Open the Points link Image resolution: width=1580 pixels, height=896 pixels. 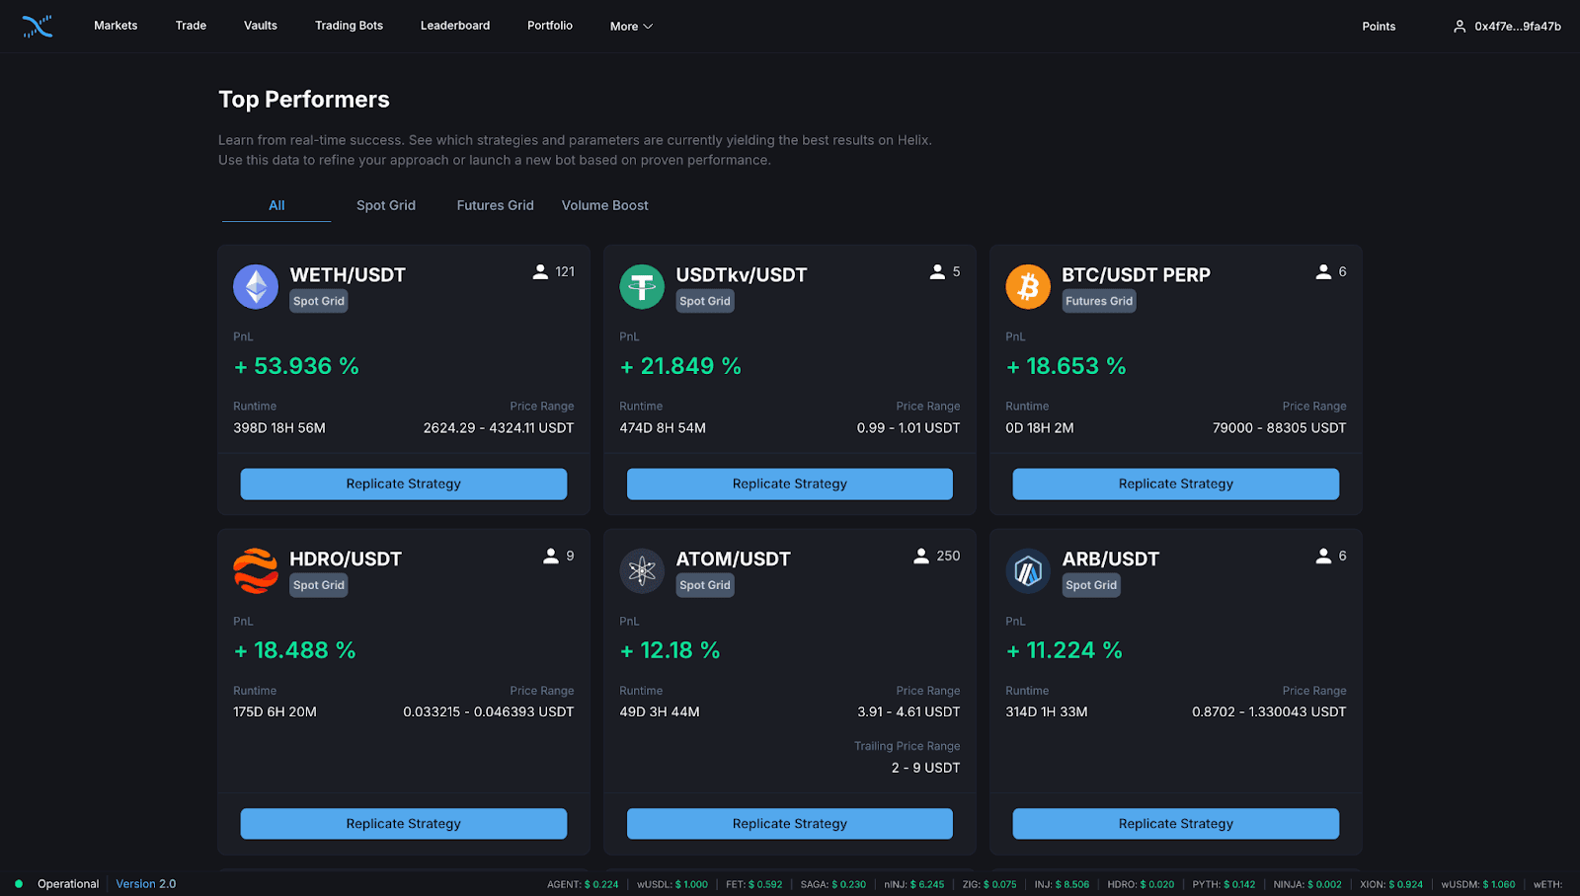(1379, 27)
